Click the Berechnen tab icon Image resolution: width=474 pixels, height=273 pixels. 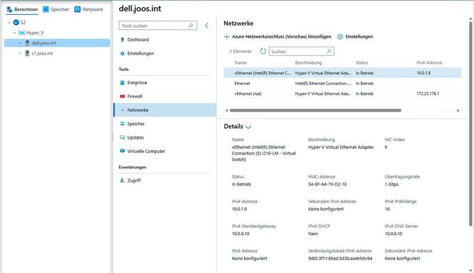9,9
